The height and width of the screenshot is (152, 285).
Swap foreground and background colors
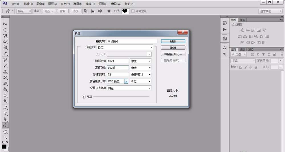(7, 142)
